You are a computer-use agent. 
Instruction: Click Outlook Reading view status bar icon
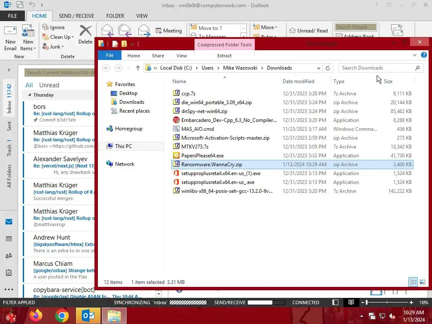[351, 302]
